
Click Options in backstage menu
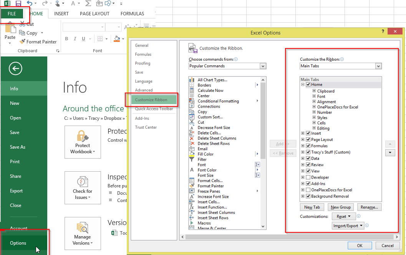[x=24, y=243]
